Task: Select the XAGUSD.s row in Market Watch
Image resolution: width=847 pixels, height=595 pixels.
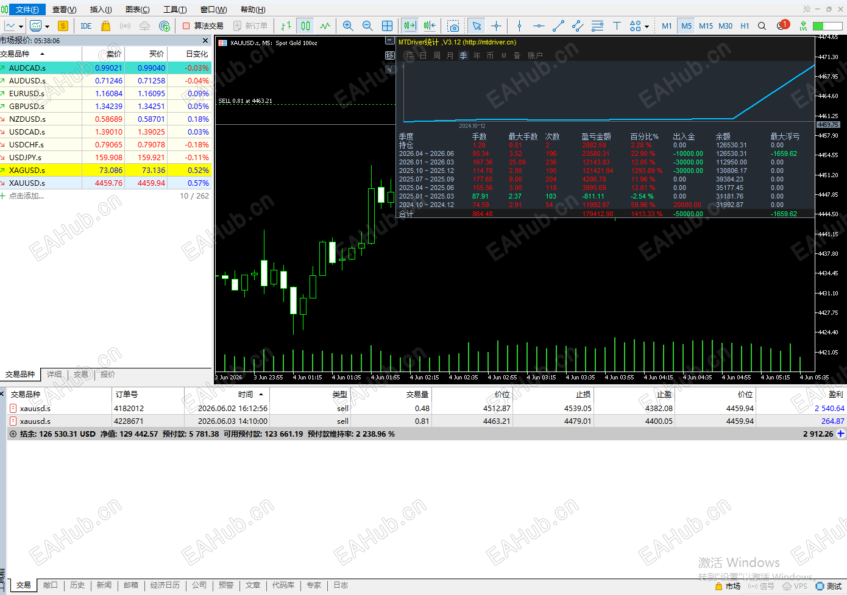Action: pyautogui.click(x=105, y=170)
